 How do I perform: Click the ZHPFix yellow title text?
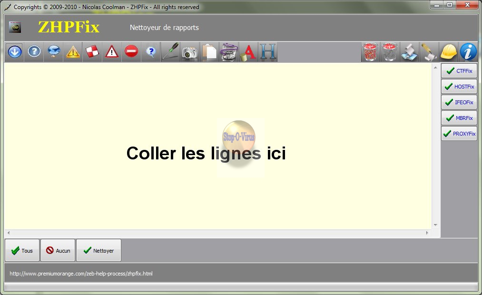pyautogui.click(x=69, y=27)
